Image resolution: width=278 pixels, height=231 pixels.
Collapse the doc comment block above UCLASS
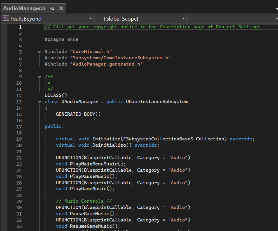[40, 77]
